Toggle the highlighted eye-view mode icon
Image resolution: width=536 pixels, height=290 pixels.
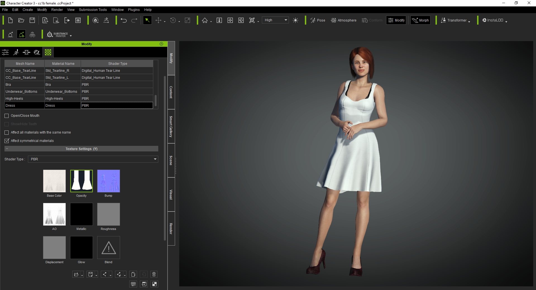21,34
